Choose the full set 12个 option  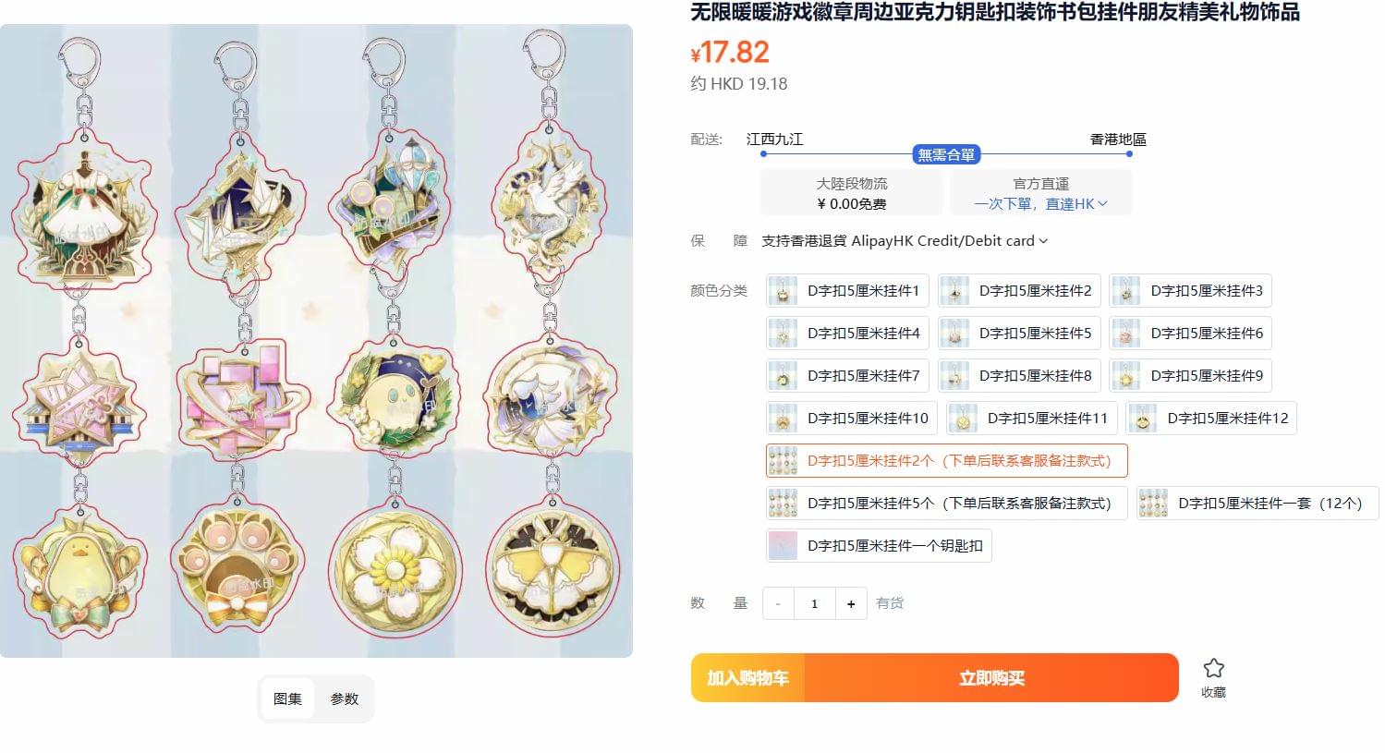(1257, 503)
